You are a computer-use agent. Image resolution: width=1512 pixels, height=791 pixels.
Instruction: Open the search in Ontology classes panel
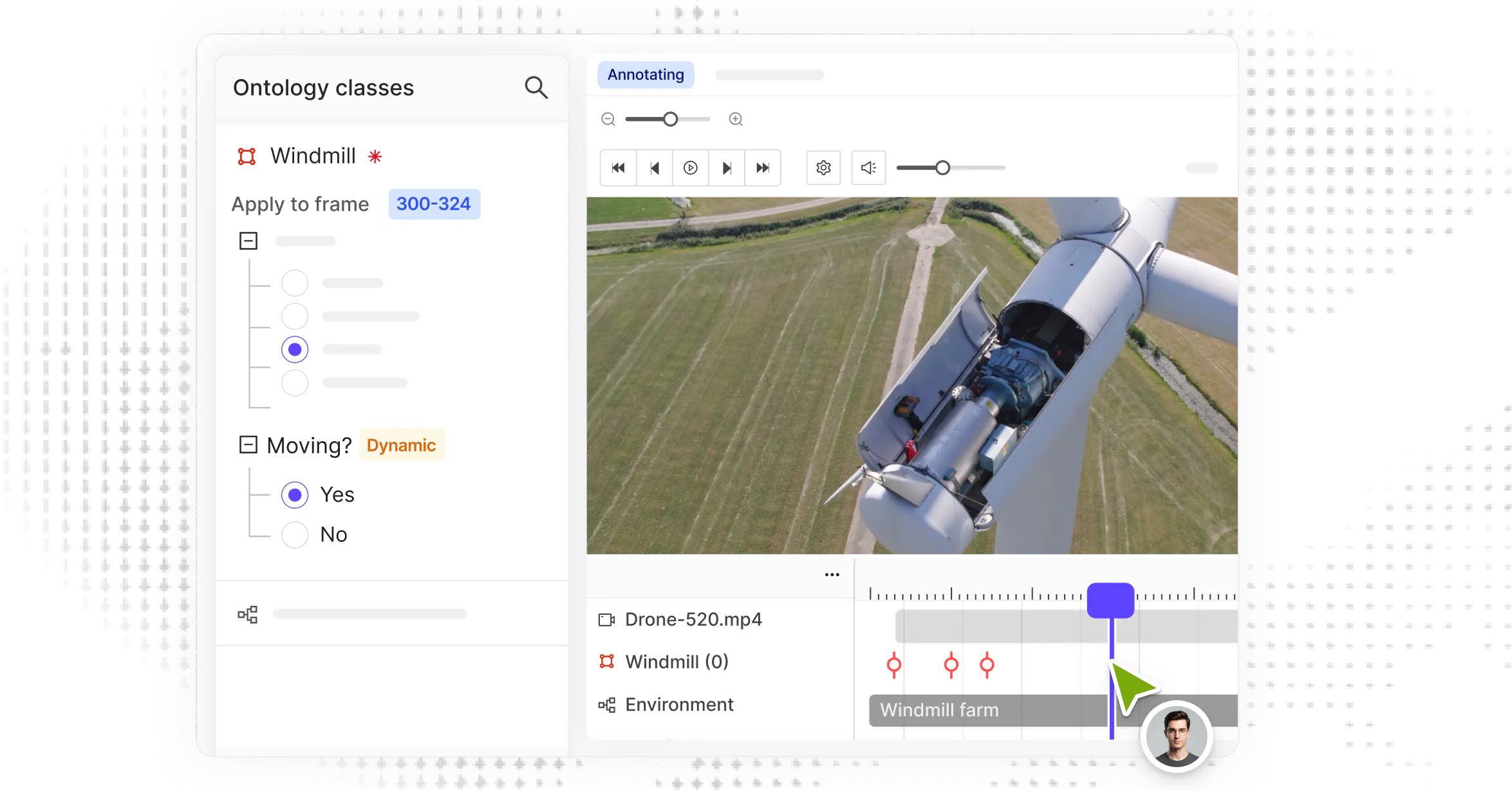pyautogui.click(x=536, y=87)
